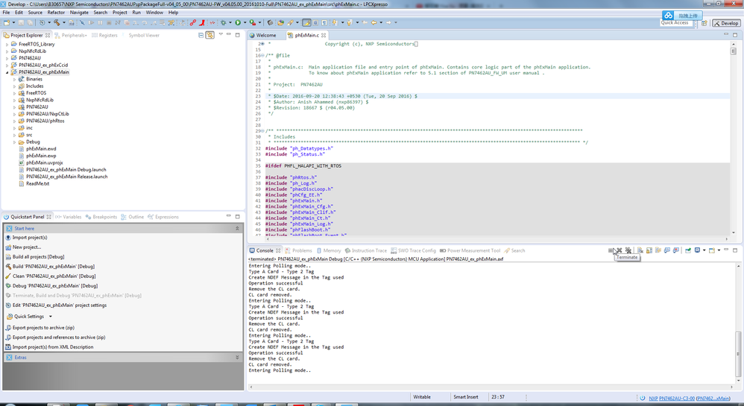Click Clean 'PN7462AU_ex_phExMain' [Debug] link
Image resolution: width=744 pixels, height=406 pixels.
point(54,276)
